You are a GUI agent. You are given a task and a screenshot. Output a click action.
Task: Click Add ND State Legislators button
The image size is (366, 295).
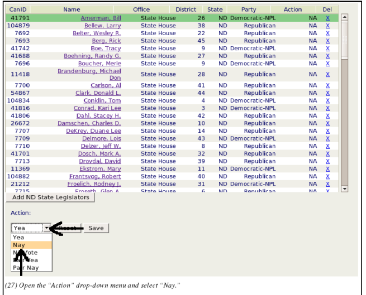(x=50, y=197)
